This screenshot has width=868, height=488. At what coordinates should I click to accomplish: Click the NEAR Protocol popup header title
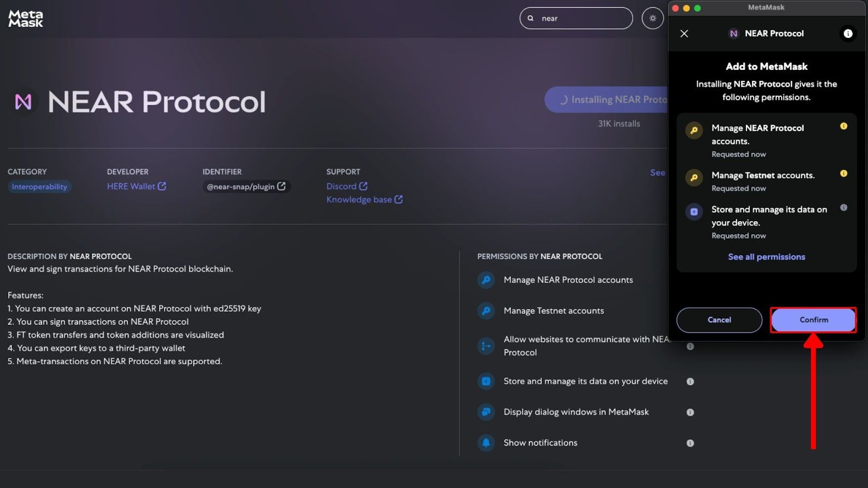coord(774,34)
